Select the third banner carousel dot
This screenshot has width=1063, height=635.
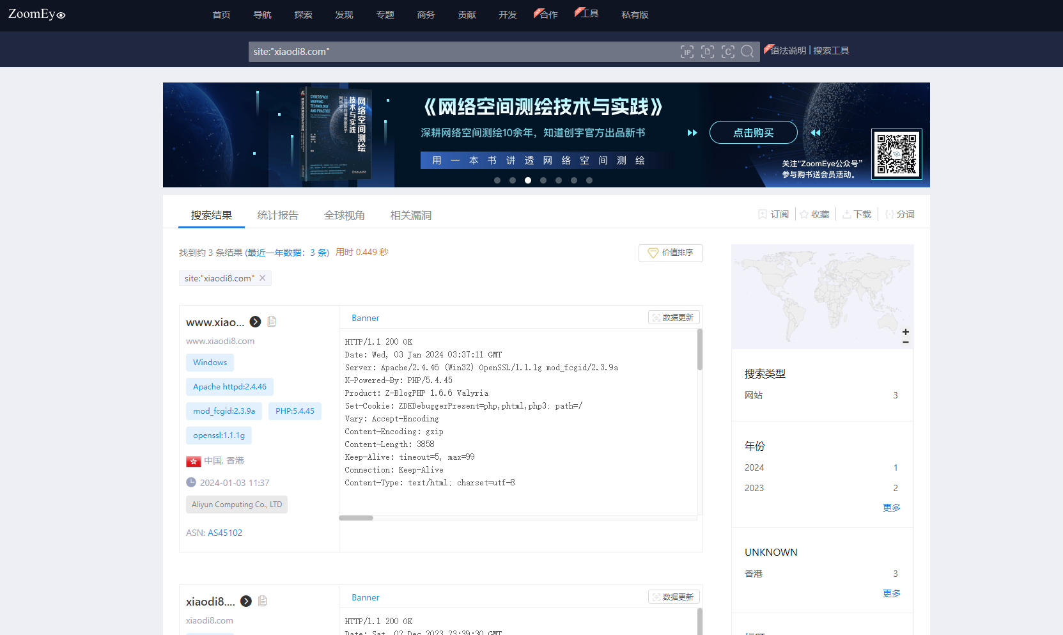point(528,180)
